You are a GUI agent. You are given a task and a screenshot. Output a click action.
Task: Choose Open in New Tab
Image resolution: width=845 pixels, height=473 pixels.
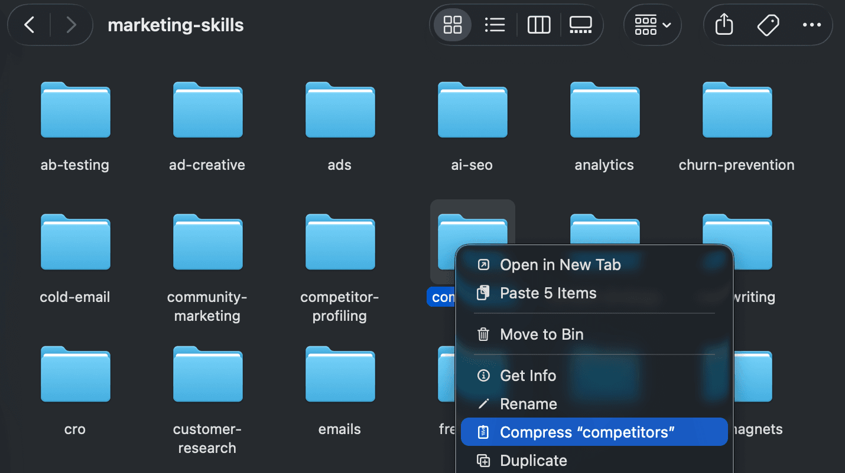click(594, 265)
